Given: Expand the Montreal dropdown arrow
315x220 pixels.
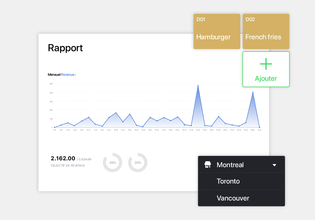Looking at the screenshot, I should (x=274, y=165).
